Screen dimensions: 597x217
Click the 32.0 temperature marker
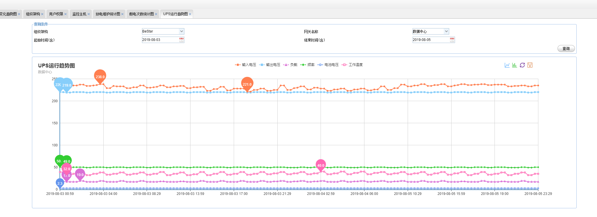pyautogui.click(x=66, y=168)
